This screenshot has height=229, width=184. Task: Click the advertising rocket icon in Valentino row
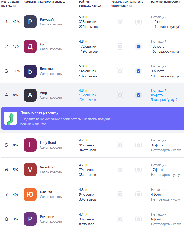(120, 170)
